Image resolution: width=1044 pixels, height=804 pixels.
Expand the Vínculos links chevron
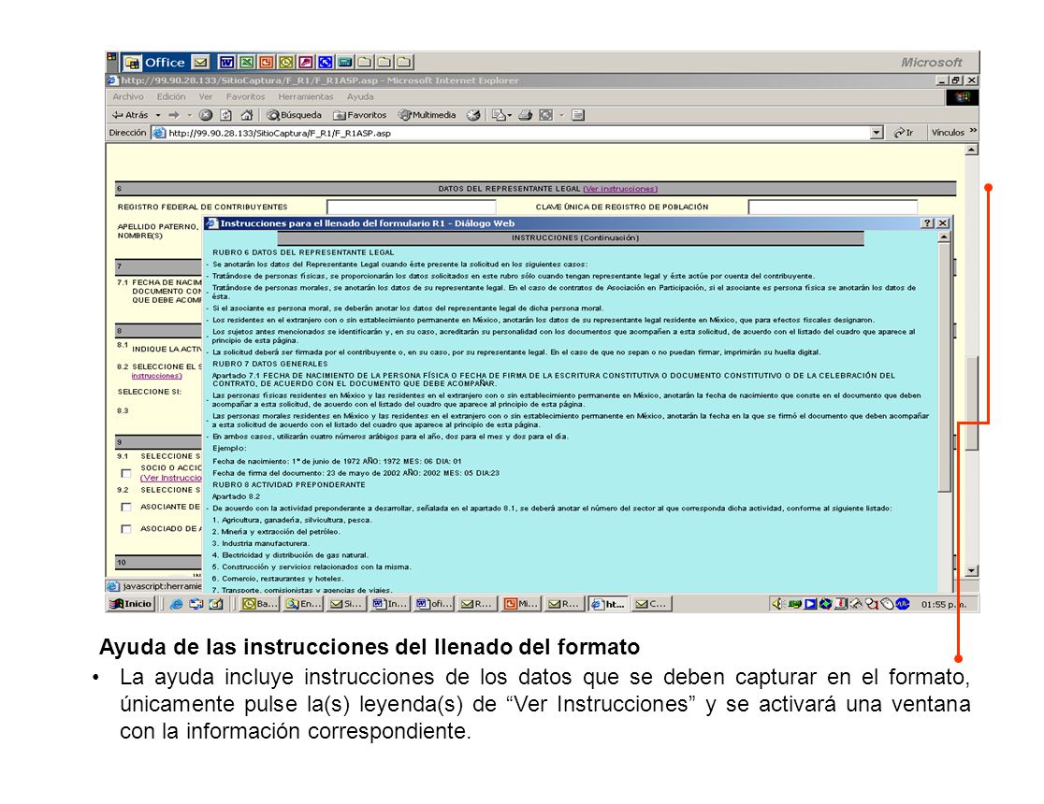tap(973, 132)
